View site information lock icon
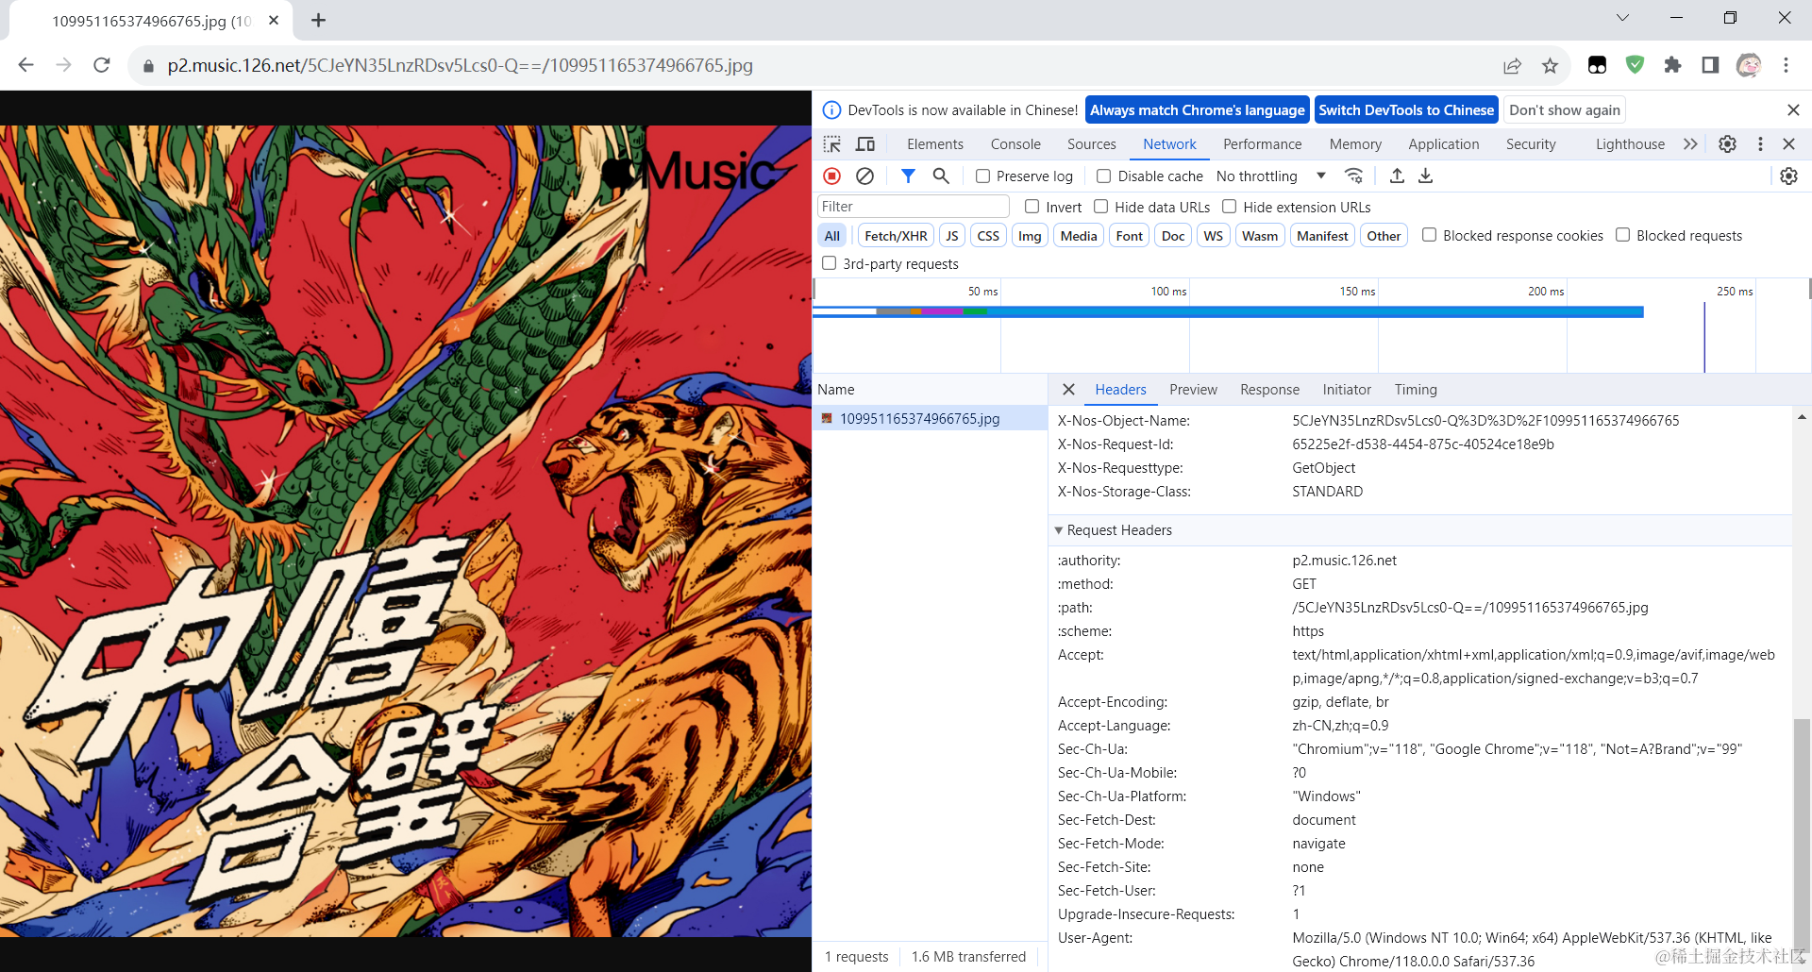 [x=148, y=66]
